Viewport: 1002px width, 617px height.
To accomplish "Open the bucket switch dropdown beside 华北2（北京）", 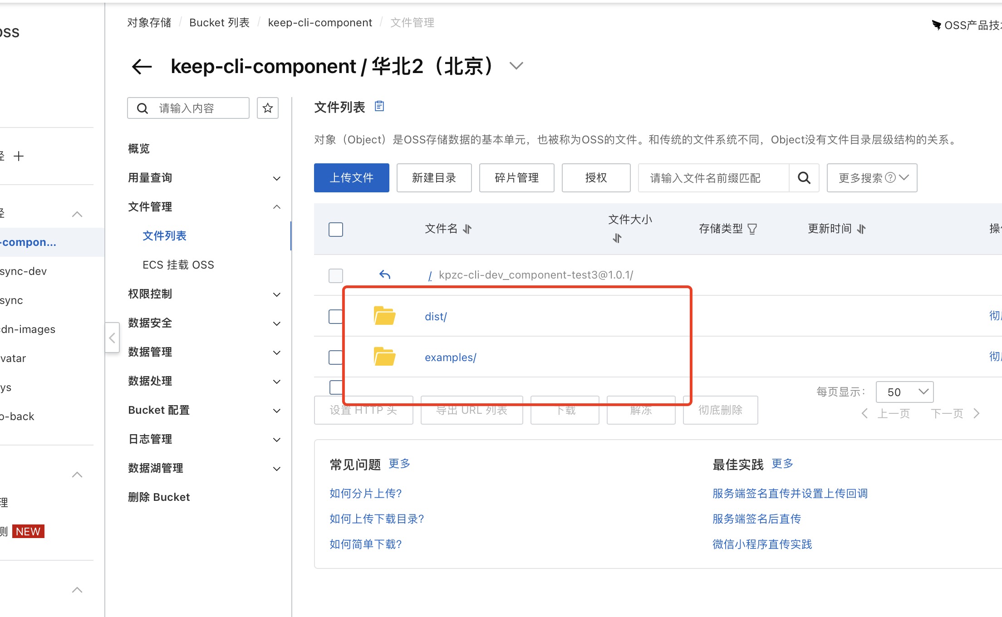I will (516, 66).
